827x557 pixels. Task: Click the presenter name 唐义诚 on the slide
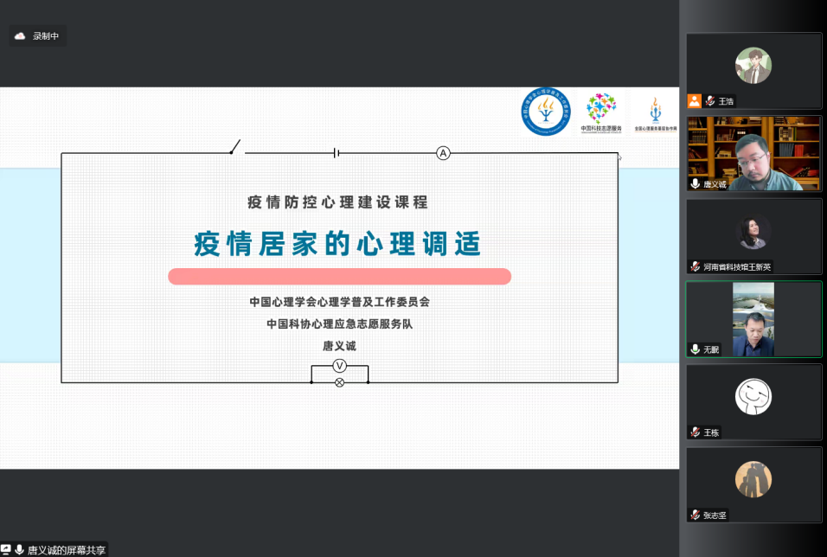click(x=340, y=346)
